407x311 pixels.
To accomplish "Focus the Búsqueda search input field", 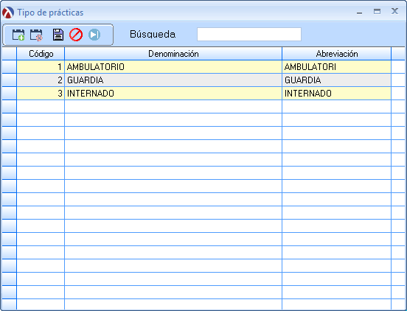I will pyautogui.click(x=249, y=34).
